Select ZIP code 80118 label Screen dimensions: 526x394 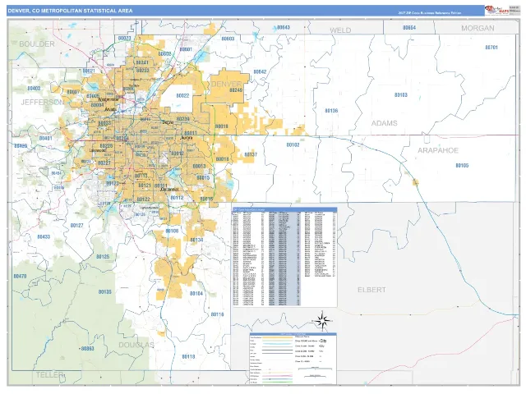(x=188, y=357)
